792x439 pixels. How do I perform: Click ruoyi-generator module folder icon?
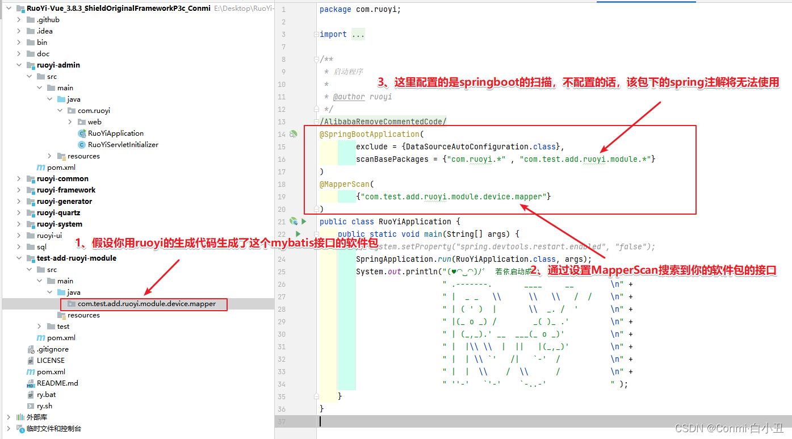pos(31,201)
